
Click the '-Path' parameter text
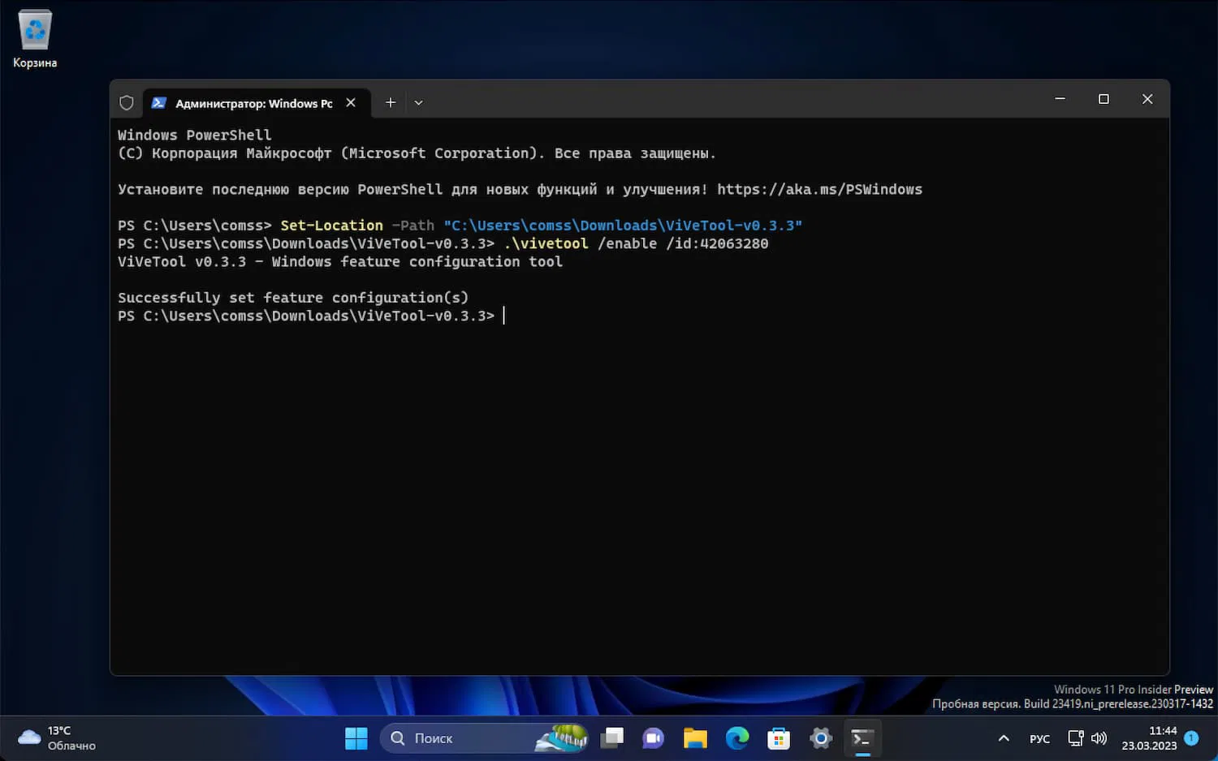click(413, 226)
